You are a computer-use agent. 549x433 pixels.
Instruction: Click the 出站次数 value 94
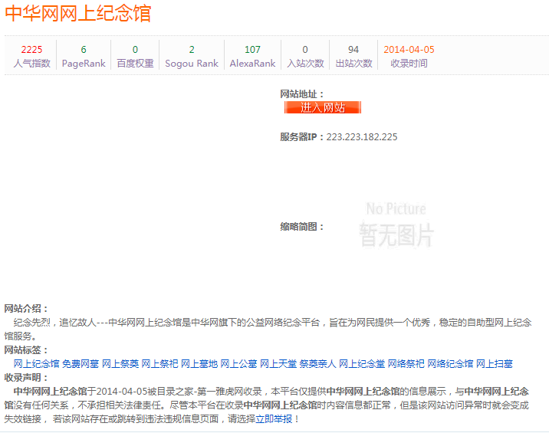coord(353,49)
